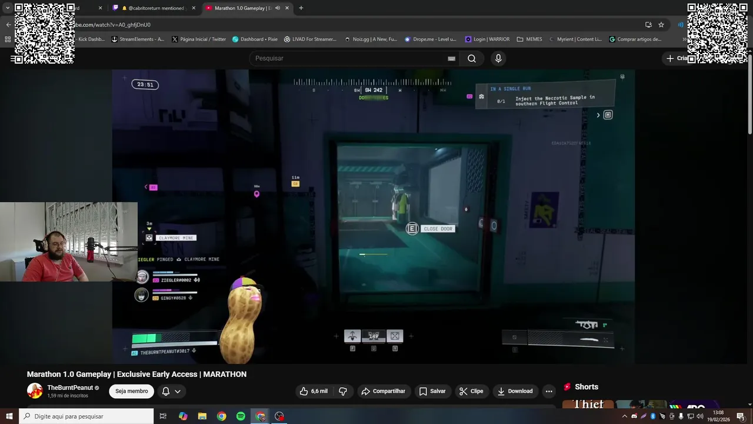Viewport: 753px width, 424px height.
Task: Launch Copilot from the taskbar
Action: [183, 416]
